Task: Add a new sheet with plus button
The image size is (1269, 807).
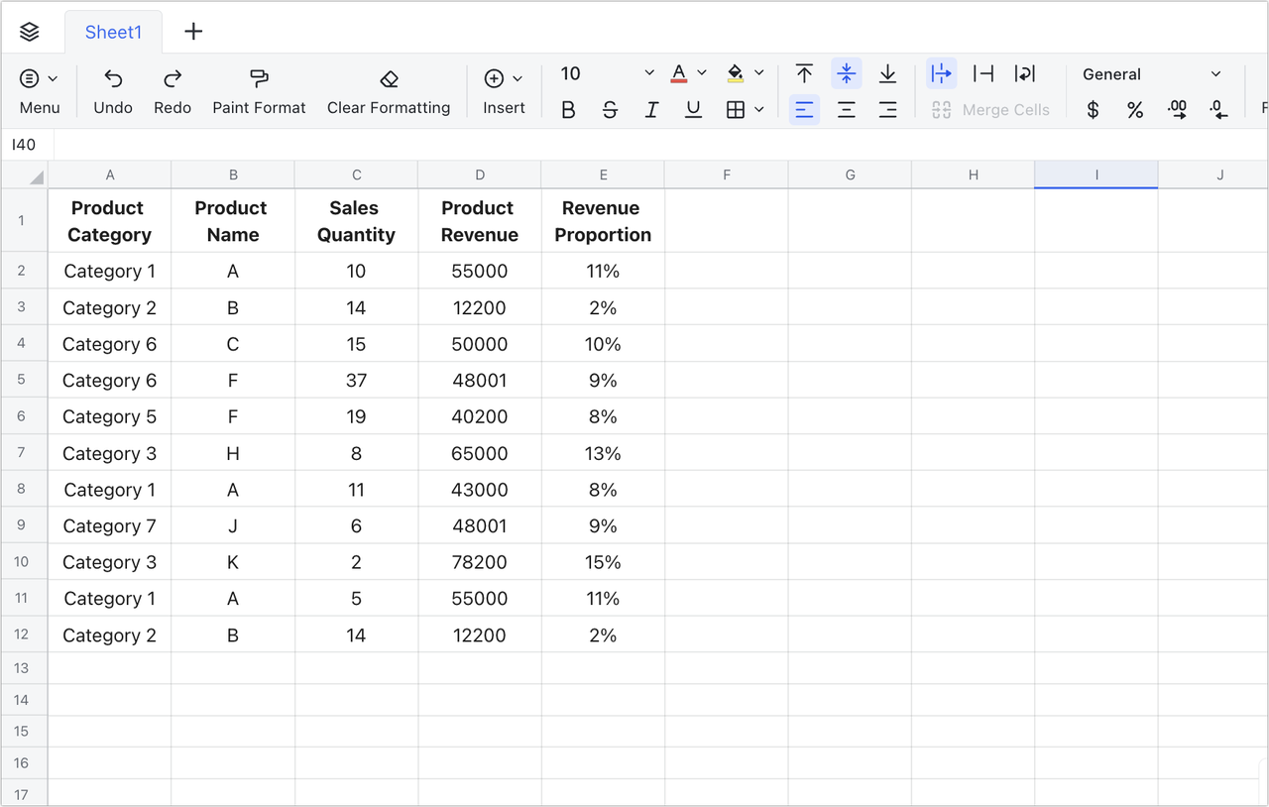Action: pyautogui.click(x=193, y=32)
